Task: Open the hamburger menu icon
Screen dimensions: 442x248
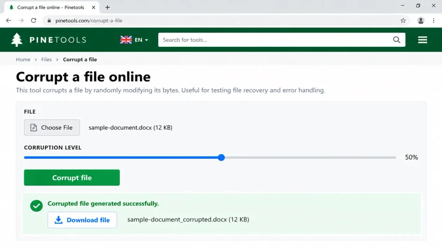Action: [x=422, y=40]
